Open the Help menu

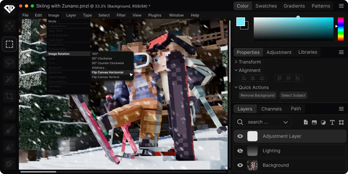coord(195,15)
